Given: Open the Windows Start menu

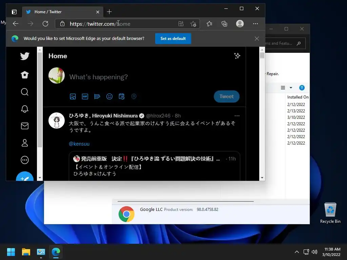Looking at the screenshot, I should click(x=11, y=252).
